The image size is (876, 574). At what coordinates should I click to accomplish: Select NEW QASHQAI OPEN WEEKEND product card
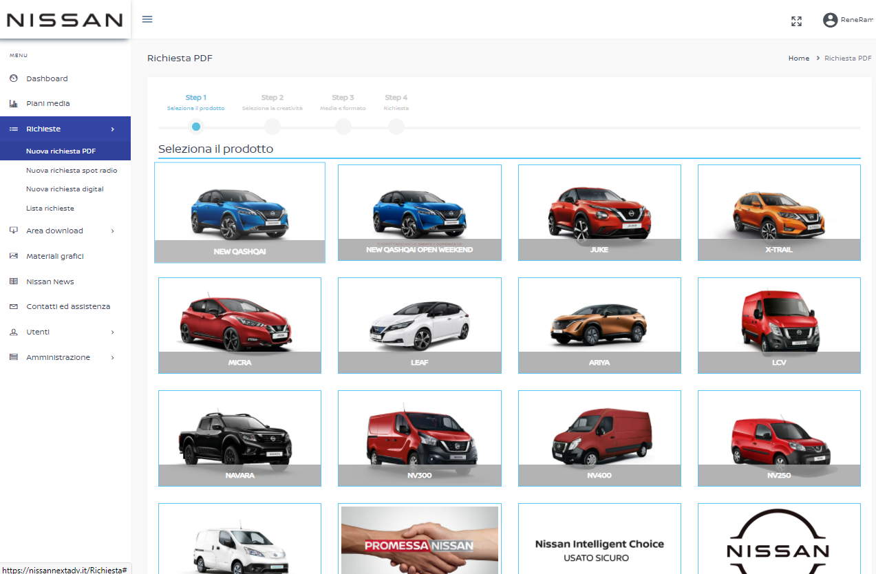click(x=420, y=213)
